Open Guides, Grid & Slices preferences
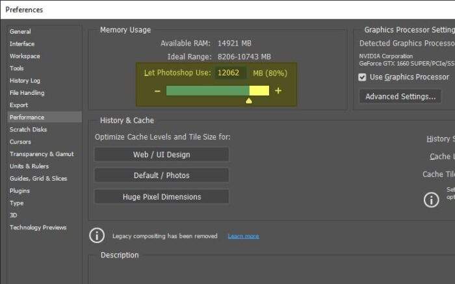Screen dimensions: 455x284 click(x=38, y=179)
